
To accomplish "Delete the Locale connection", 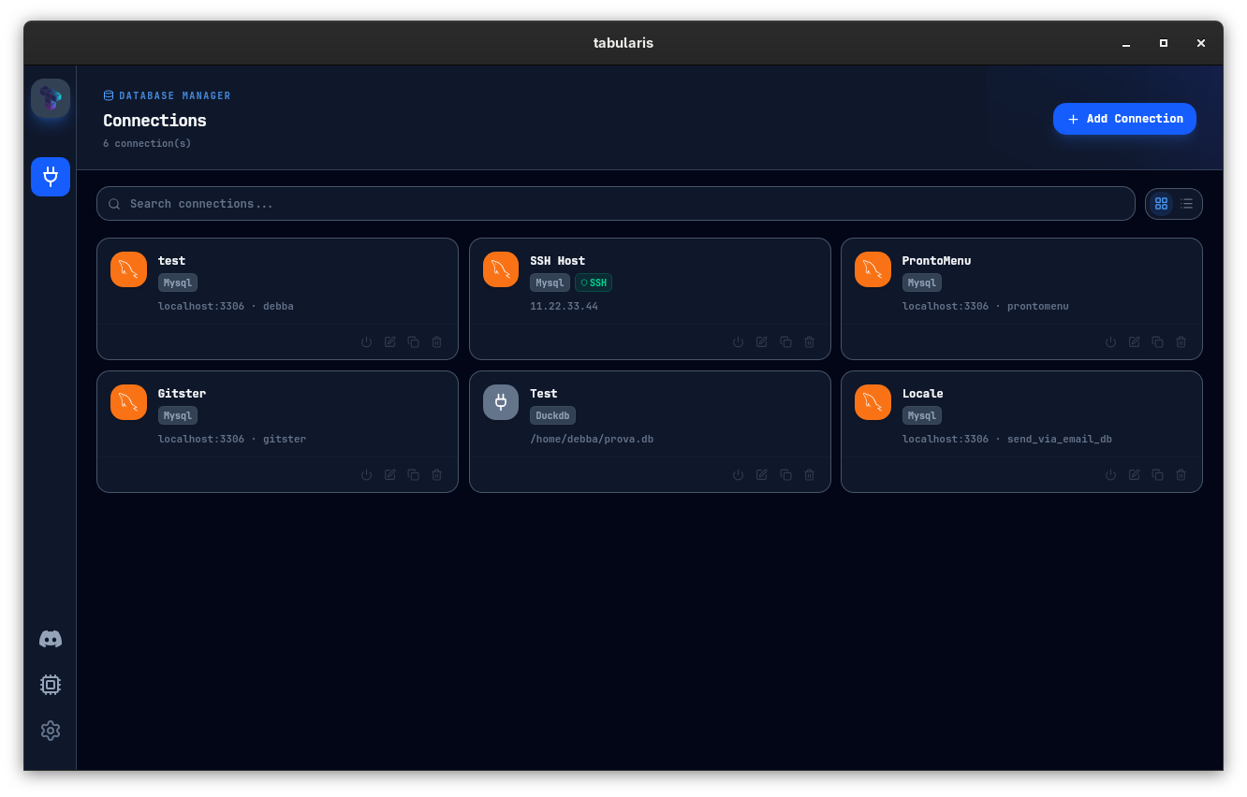I will pos(1181,475).
